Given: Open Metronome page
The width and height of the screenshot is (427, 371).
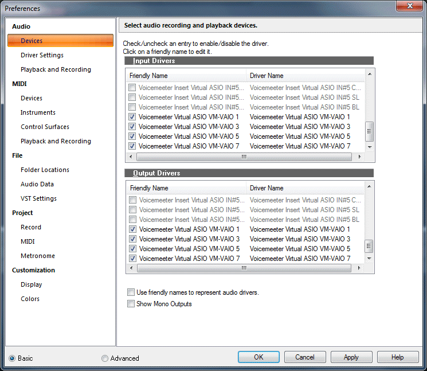Looking at the screenshot, I should (38, 256).
